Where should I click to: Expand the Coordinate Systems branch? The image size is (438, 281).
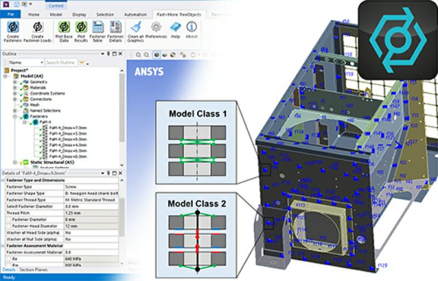[x=15, y=93]
